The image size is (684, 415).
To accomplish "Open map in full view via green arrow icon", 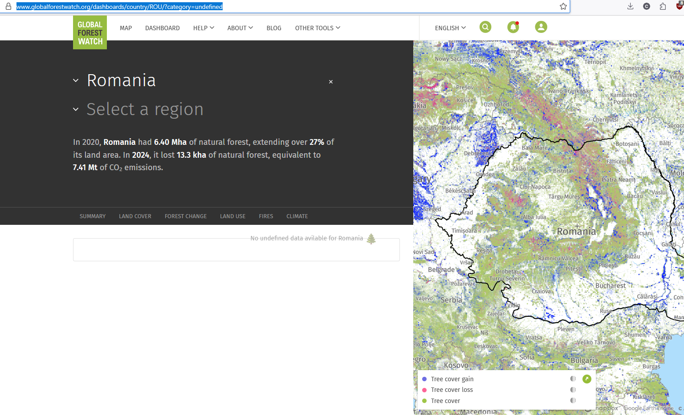I will point(587,379).
